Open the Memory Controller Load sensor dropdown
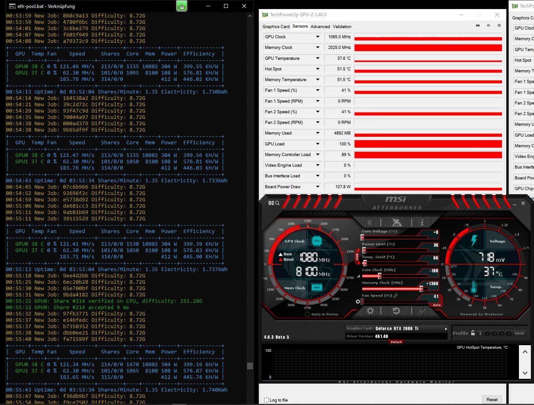Screen dimensions: 534x405 (317, 155)
